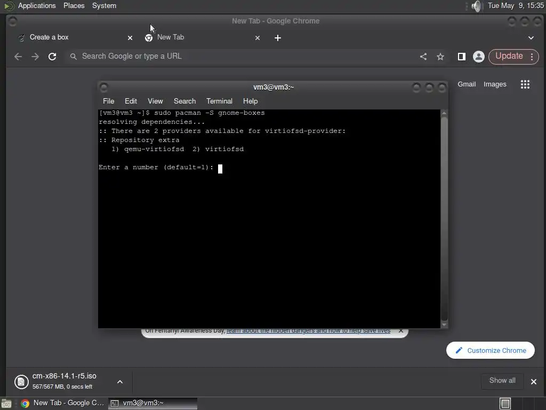The image size is (546, 410).
Task: Click terminal scrollbar up arrow
Action: pos(444,113)
